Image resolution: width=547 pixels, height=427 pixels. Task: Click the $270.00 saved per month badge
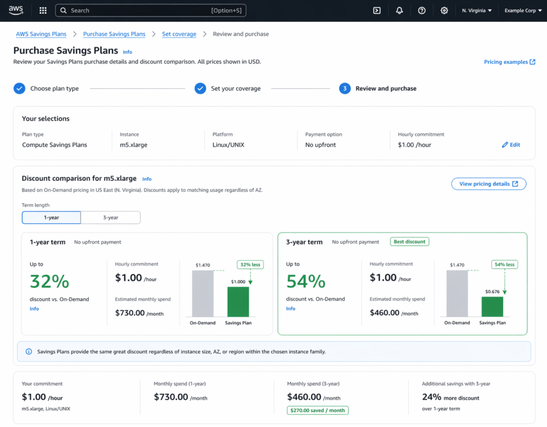point(317,410)
